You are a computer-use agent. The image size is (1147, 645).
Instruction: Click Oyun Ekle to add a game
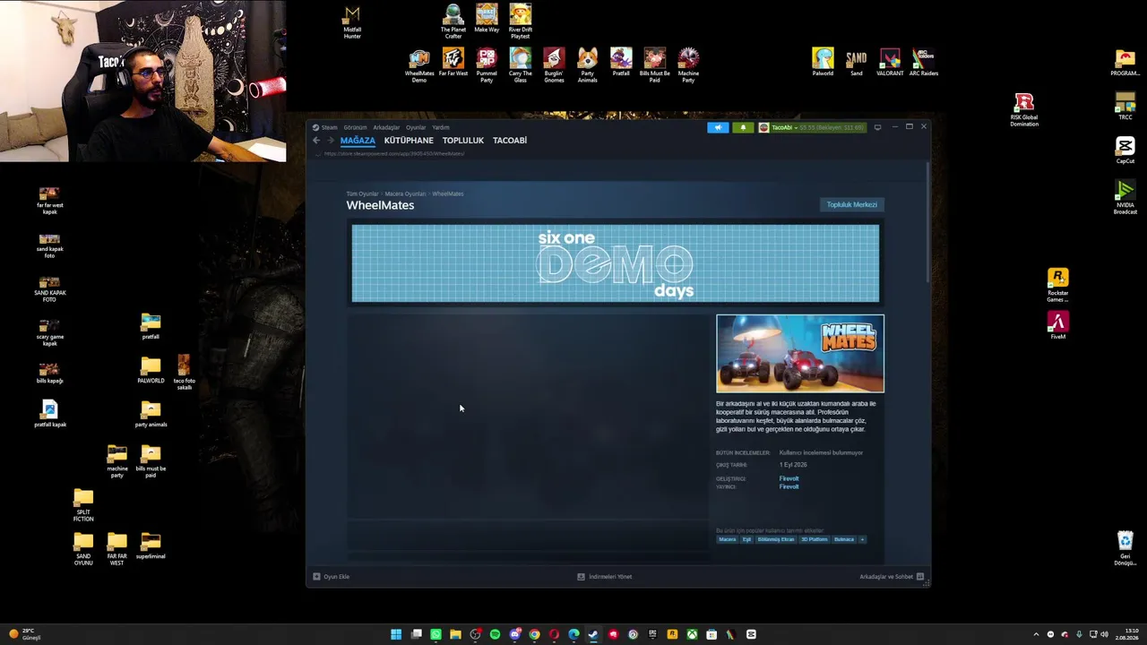[332, 577]
